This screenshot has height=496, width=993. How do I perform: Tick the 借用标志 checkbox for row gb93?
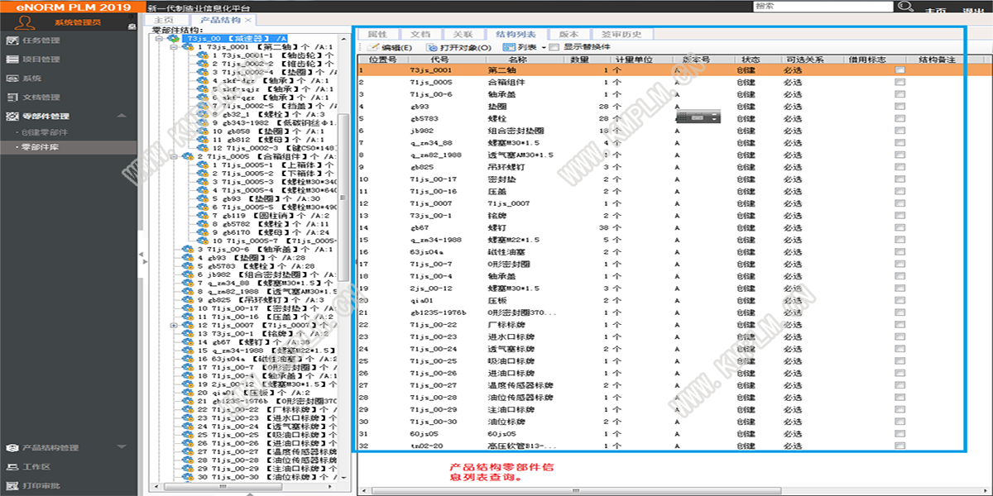pos(899,107)
